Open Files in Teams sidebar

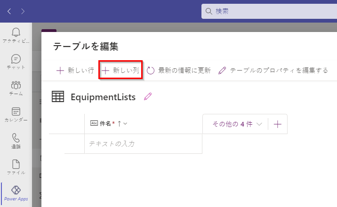(x=16, y=167)
